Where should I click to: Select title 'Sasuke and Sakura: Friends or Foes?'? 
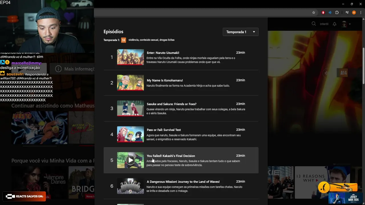tap(171, 104)
